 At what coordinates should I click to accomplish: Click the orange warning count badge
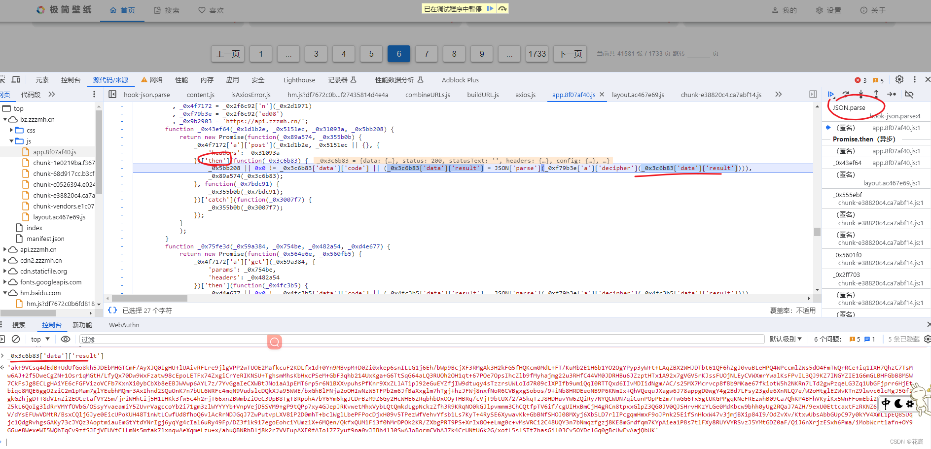click(878, 80)
